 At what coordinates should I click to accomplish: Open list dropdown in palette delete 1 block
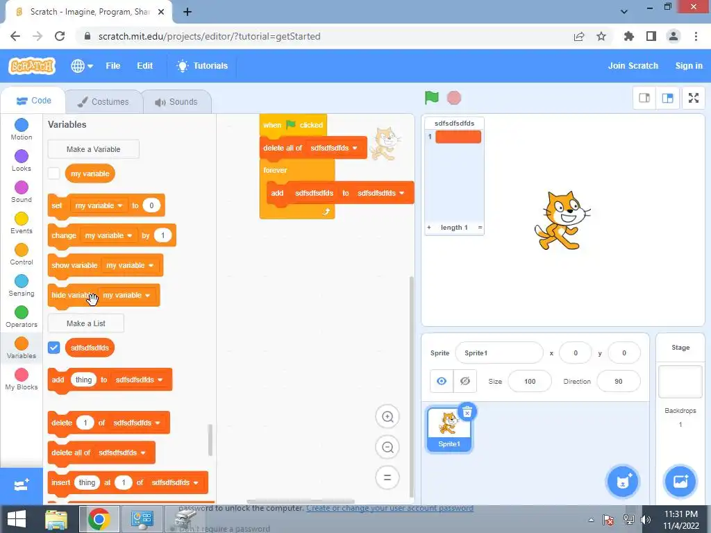point(137,423)
